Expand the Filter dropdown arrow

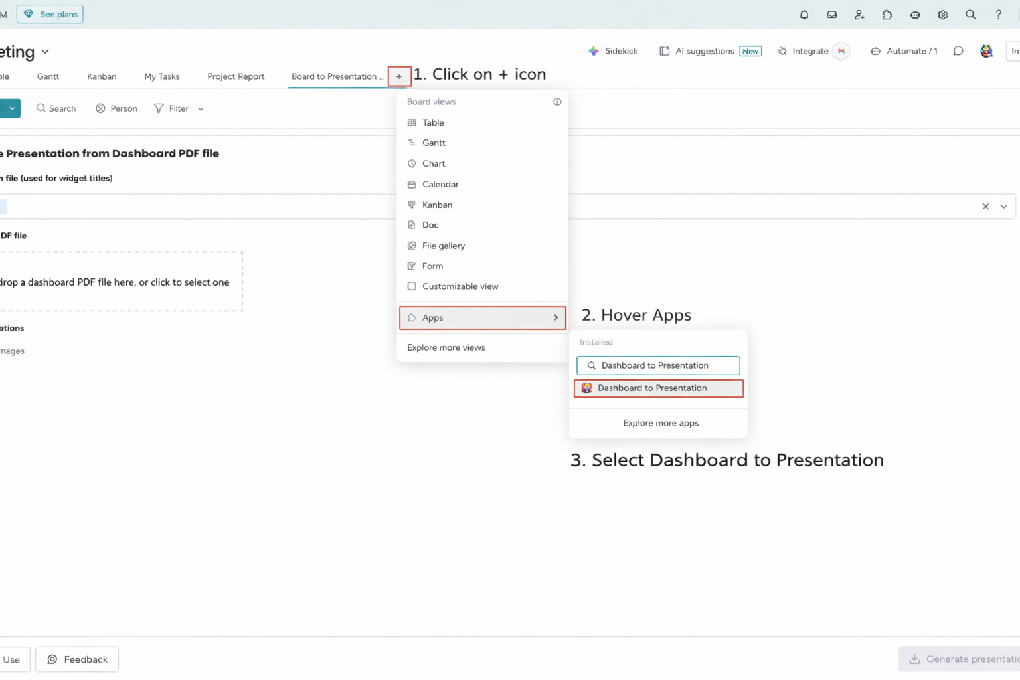coord(201,109)
